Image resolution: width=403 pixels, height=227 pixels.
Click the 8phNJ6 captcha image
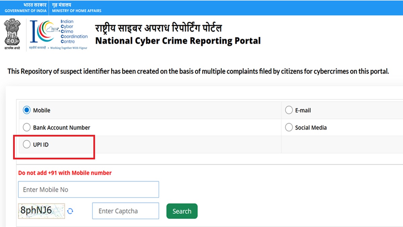pos(41,211)
